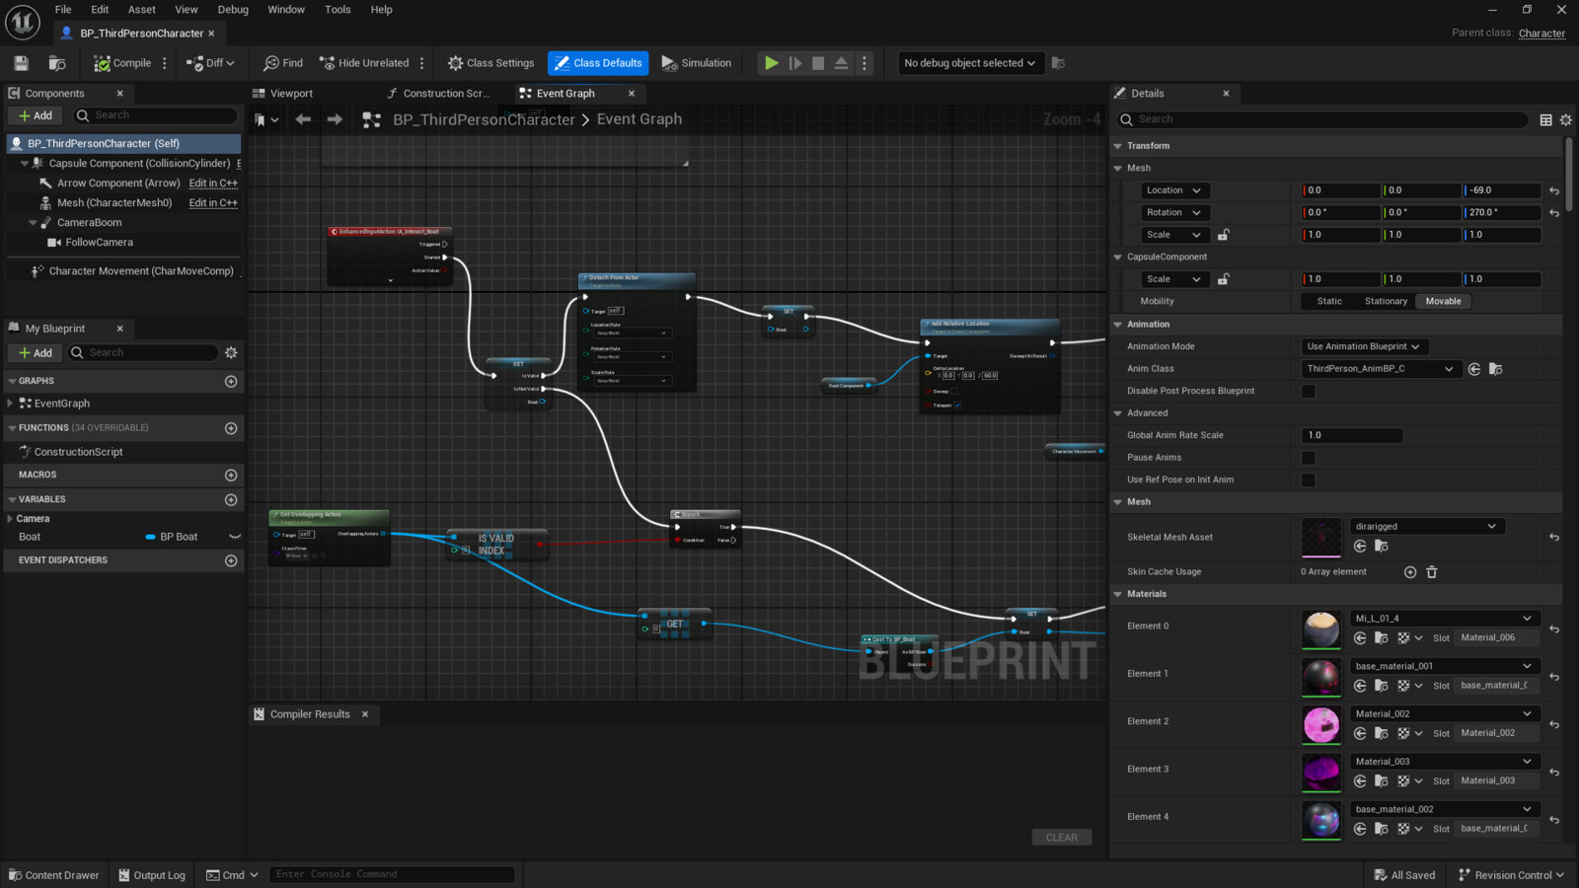Image resolution: width=1579 pixels, height=888 pixels.
Task: Open My Blueprint settings gear
Action: tap(231, 353)
